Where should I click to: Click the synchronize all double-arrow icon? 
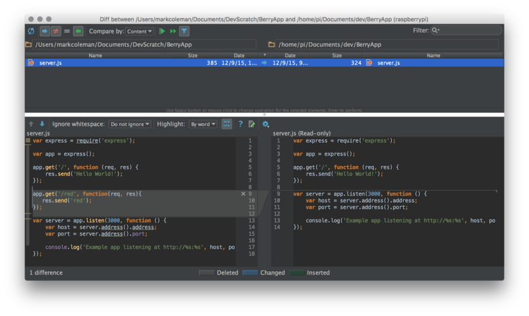173,31
